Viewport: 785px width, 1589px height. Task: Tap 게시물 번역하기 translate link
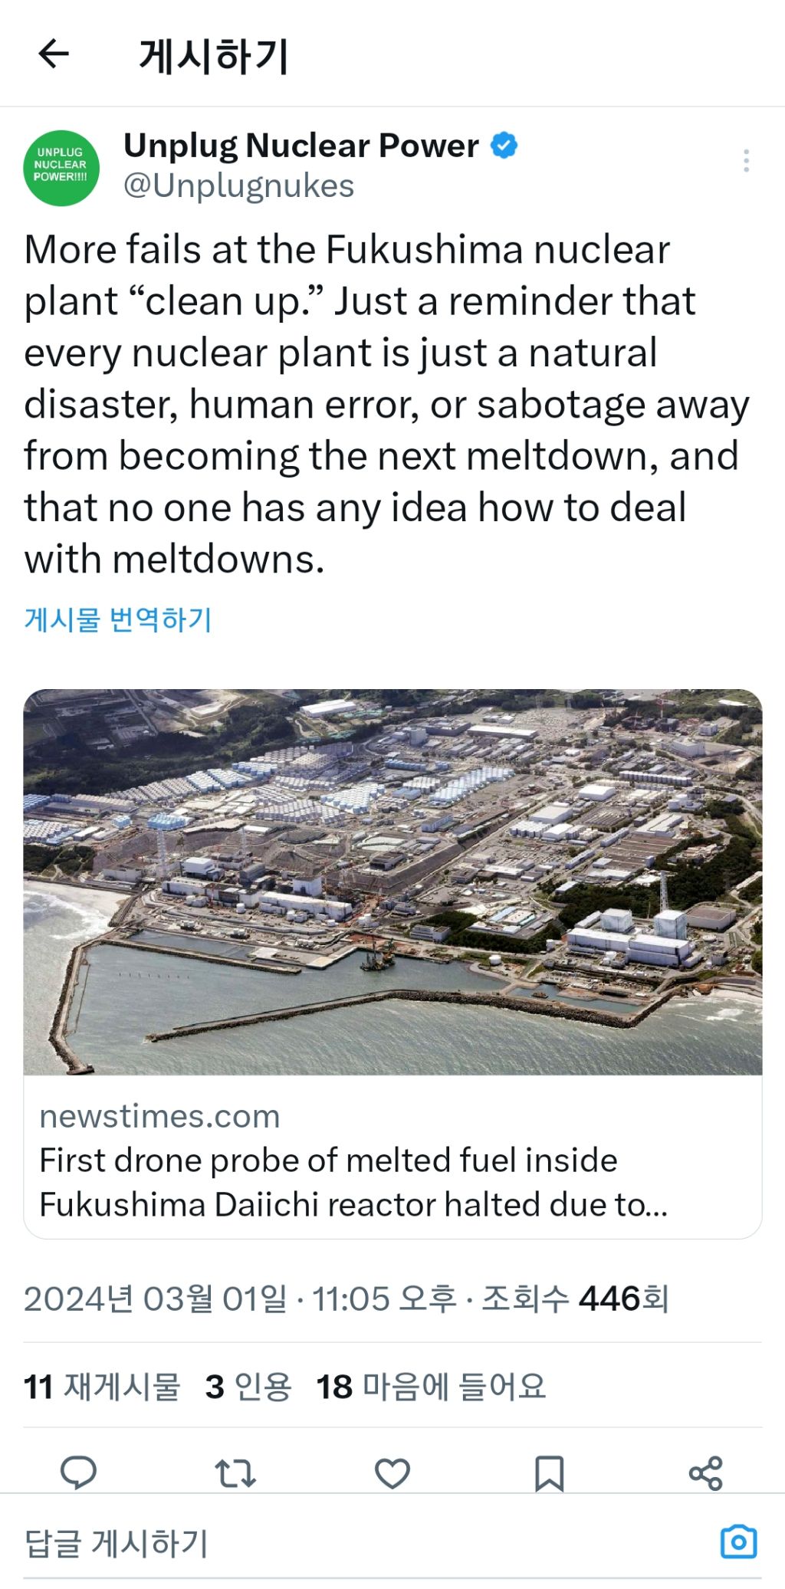tap(118, 619)
